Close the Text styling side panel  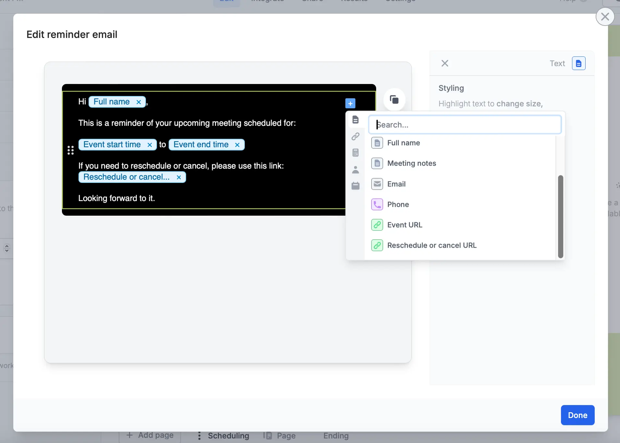(x=445, y=63)
